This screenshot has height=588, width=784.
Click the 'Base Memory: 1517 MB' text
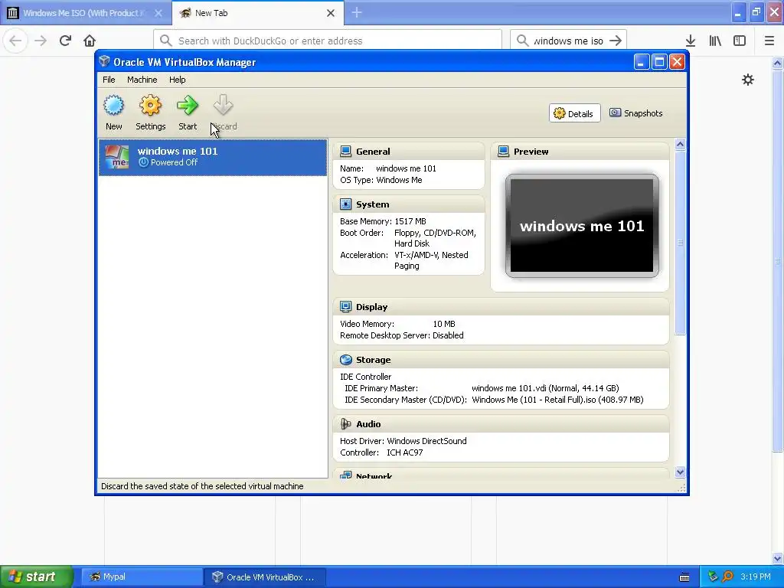(383, 221)
